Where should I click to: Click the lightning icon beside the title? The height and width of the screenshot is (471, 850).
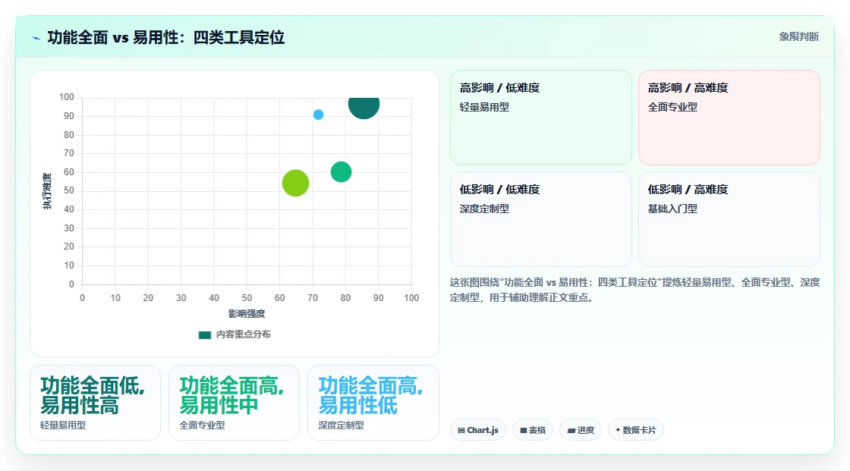36,38
